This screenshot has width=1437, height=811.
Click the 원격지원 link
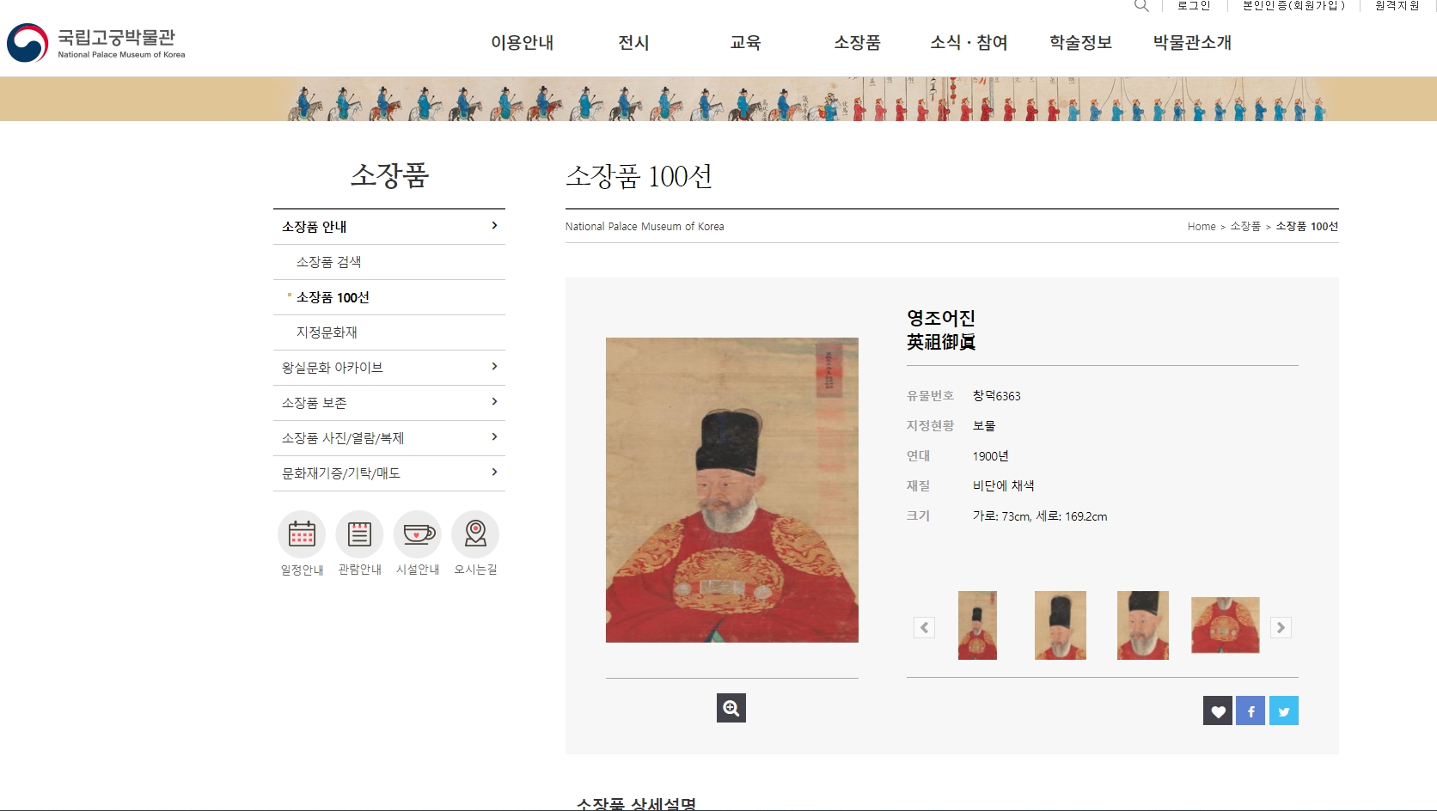click(1397, 5)
